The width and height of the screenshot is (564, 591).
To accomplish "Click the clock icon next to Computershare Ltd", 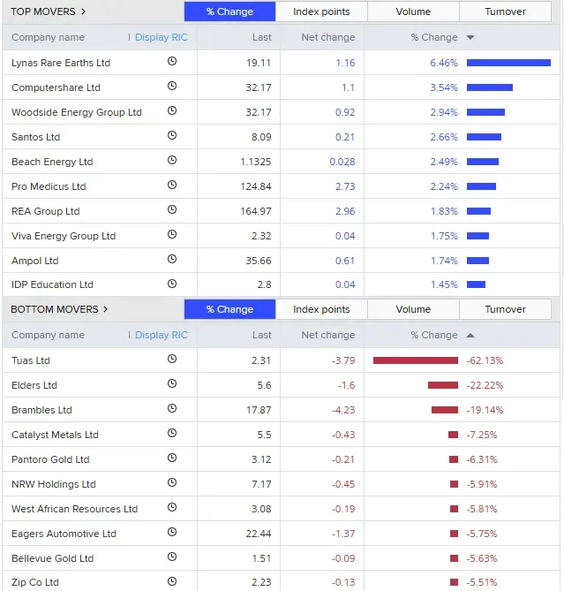I will [x=172, y=86].
